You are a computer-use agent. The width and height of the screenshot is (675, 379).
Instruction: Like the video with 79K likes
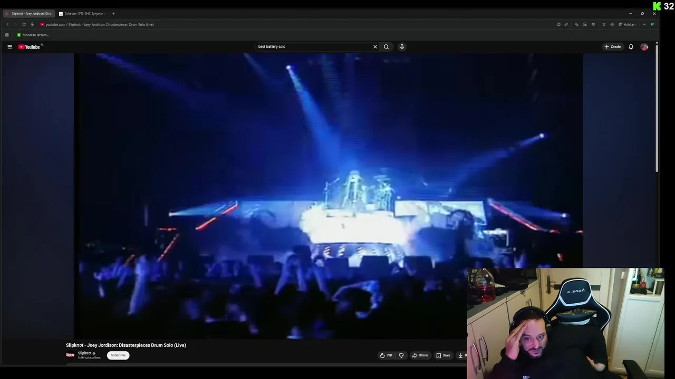387,355
